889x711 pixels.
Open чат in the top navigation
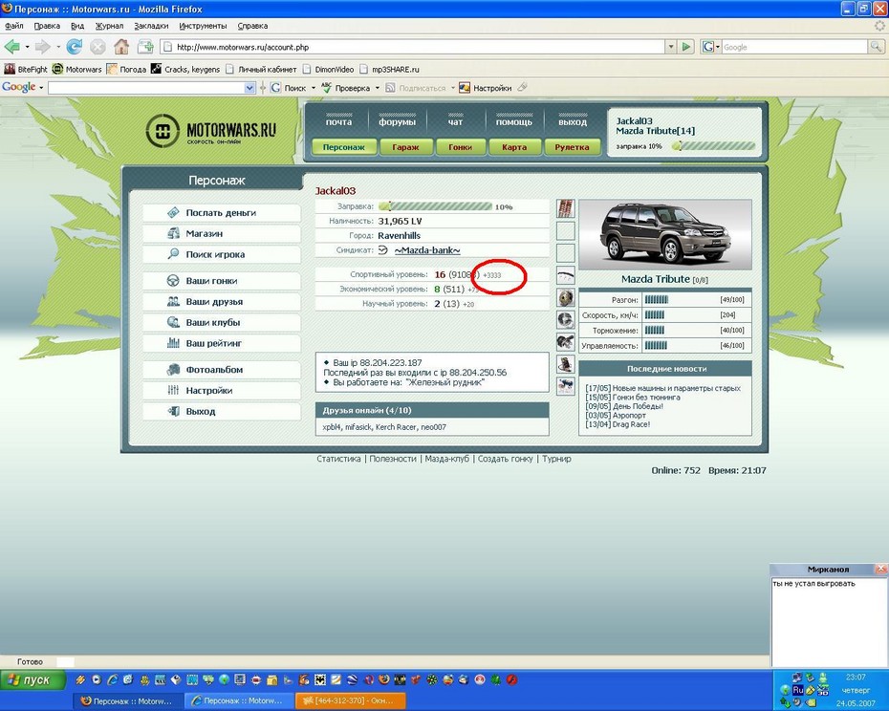click(455, 122)
